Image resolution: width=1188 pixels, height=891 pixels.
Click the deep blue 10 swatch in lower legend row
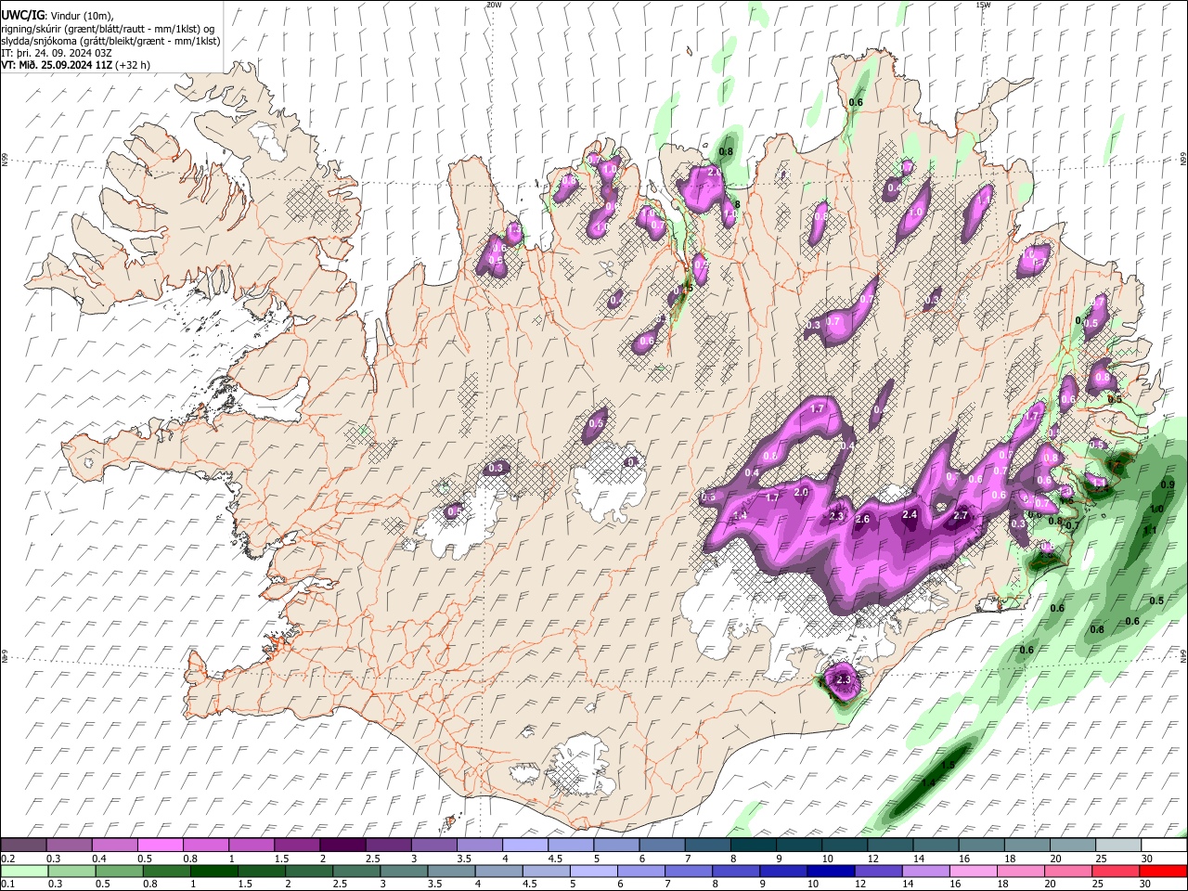coord(830,871)
